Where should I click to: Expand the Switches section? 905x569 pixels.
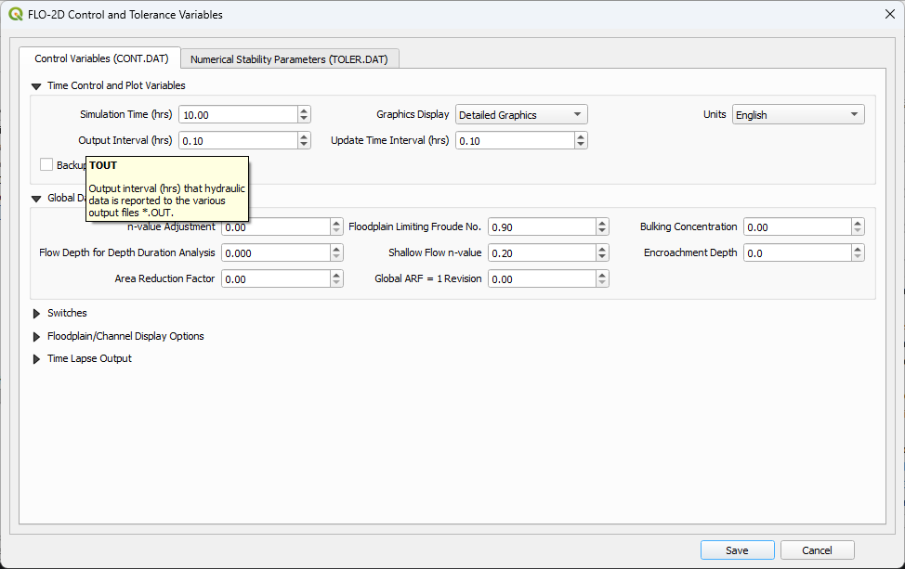point(37,314)
